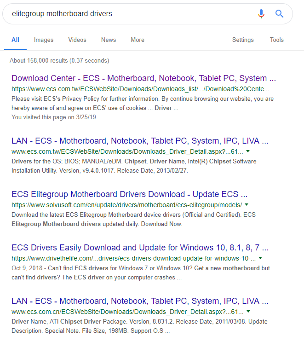
Task: Click the drivethelife.com green URL text
Action: [x=134, y=258]
